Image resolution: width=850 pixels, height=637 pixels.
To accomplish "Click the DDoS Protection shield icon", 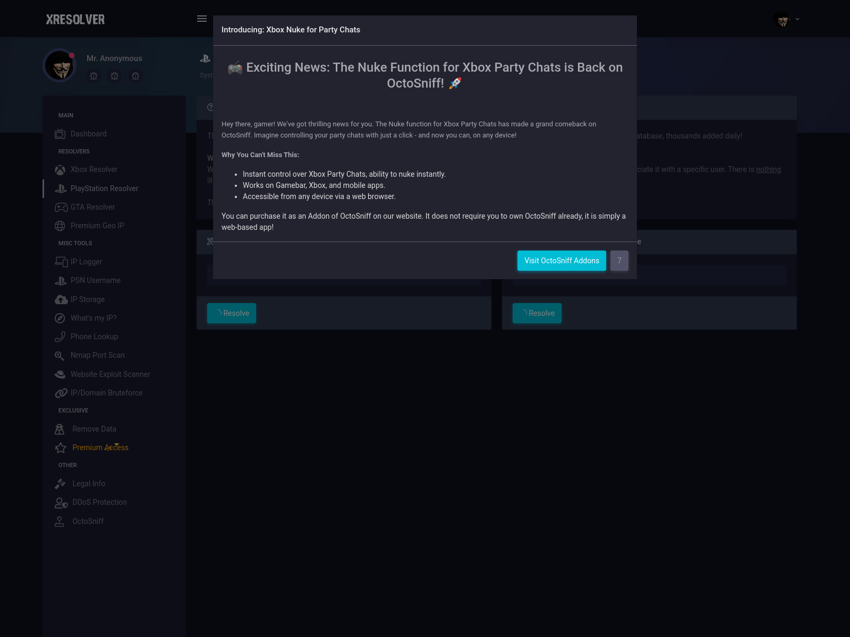I will (61, 502).
